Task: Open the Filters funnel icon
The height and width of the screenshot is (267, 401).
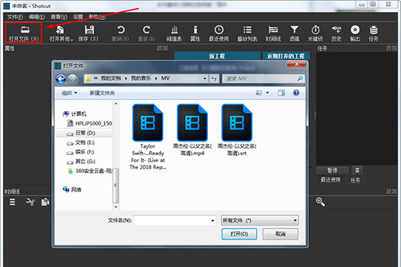Action: point(294,30)
